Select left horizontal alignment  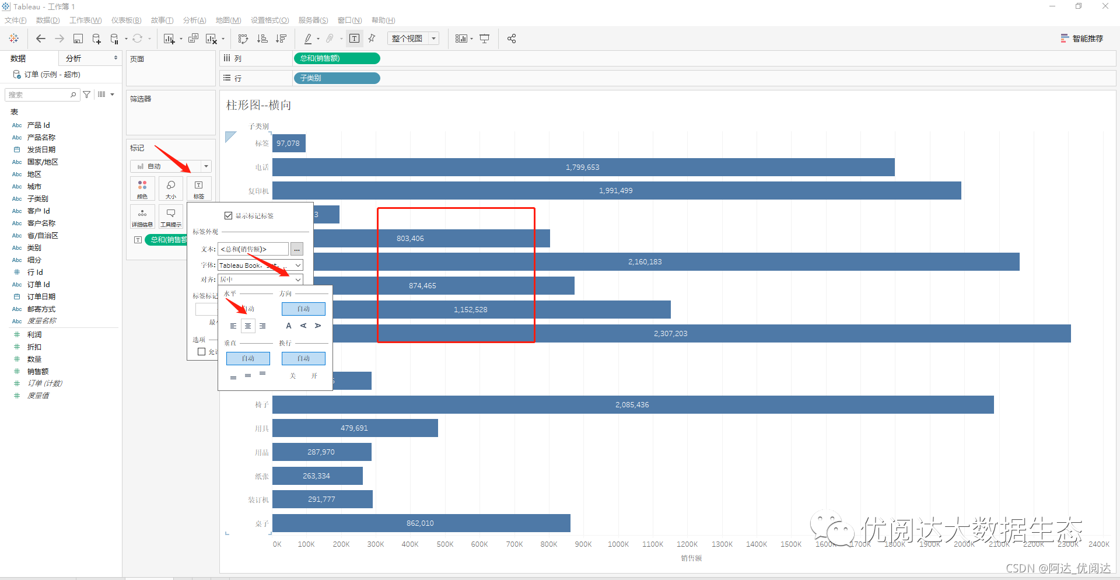(x=233, y=326)
